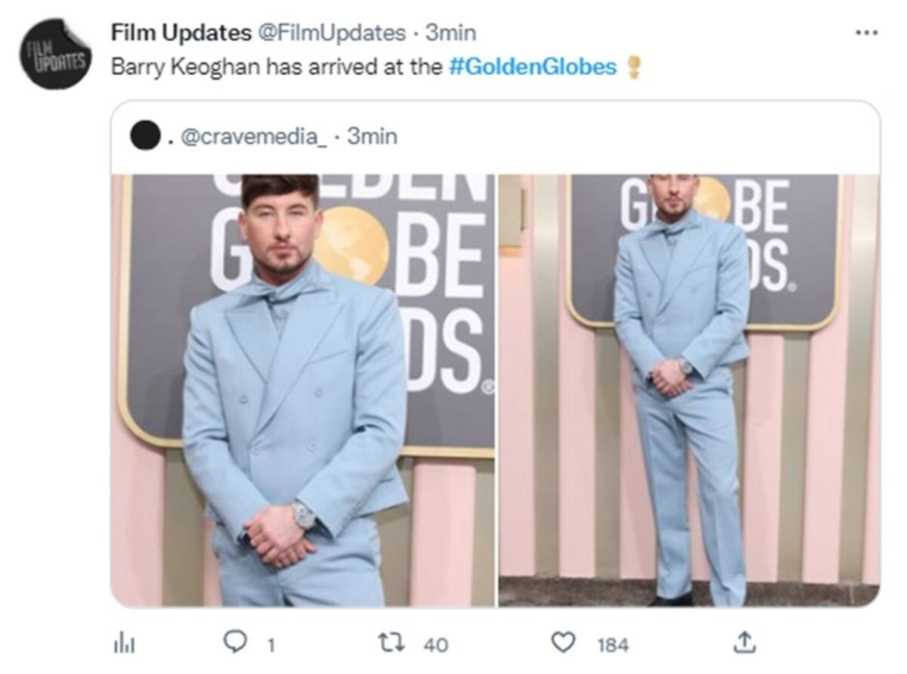Open the tweet analytics bar-chart icon
Image resolution: width=907 pixels, height=674 pixels.
[122, 644]
